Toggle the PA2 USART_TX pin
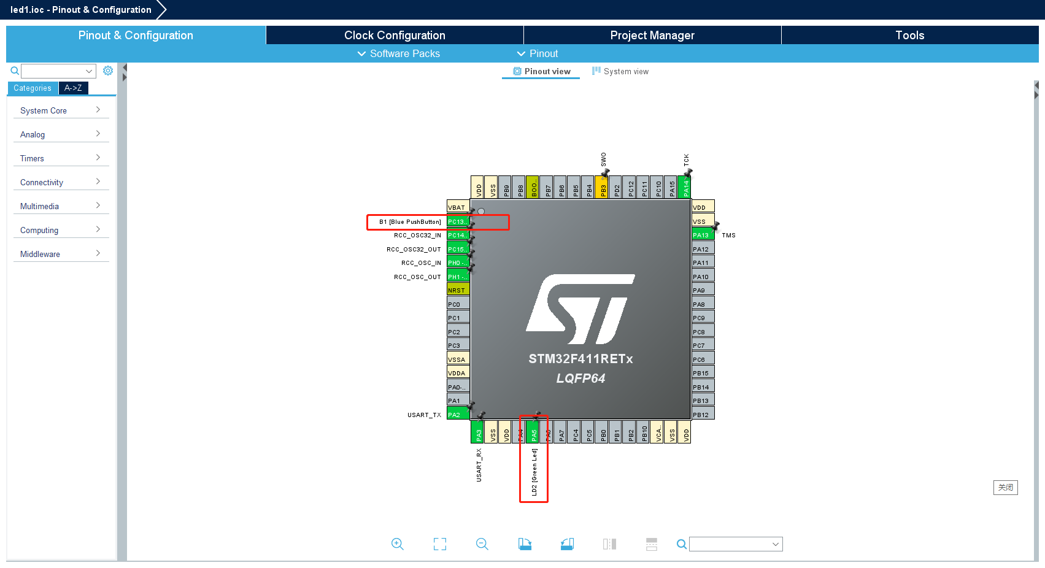This screenshot has height=568, width=1045. coord(458,414)
